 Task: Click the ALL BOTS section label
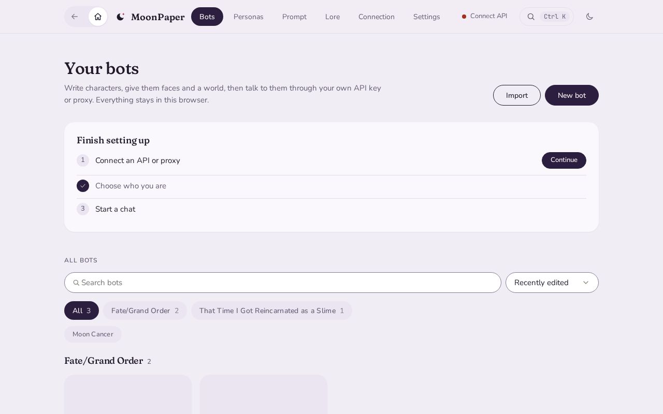point(81,260)
